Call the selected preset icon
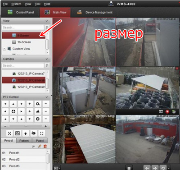The height and width of the screenshot is (170, 180). click(x=34, y=146)
